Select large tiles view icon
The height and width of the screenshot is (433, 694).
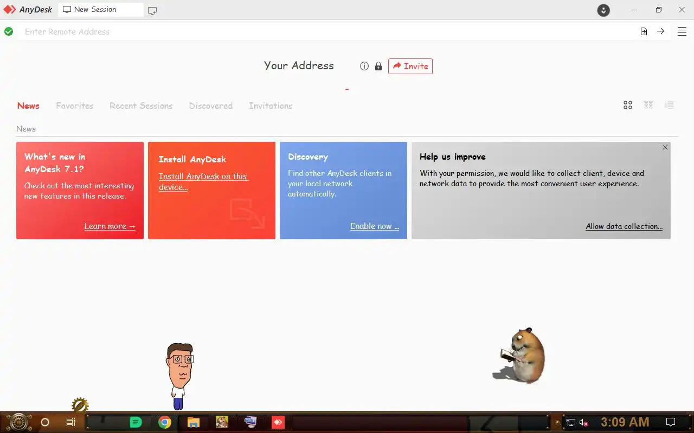628,105
